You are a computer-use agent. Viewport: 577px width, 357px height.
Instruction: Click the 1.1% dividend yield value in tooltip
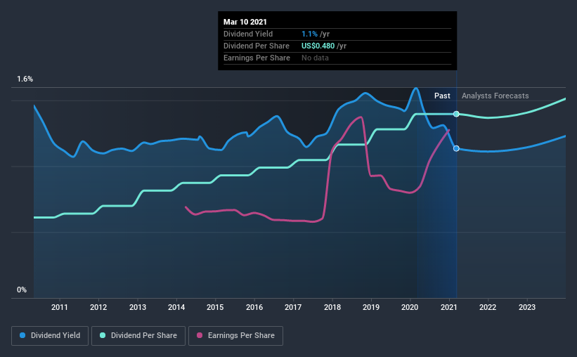pyautogui.click(x=309, y=34)
